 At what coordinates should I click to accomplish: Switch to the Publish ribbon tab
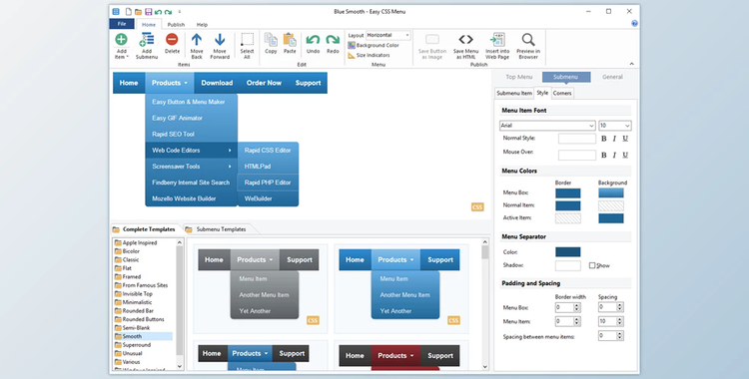[x=176, y=24]
